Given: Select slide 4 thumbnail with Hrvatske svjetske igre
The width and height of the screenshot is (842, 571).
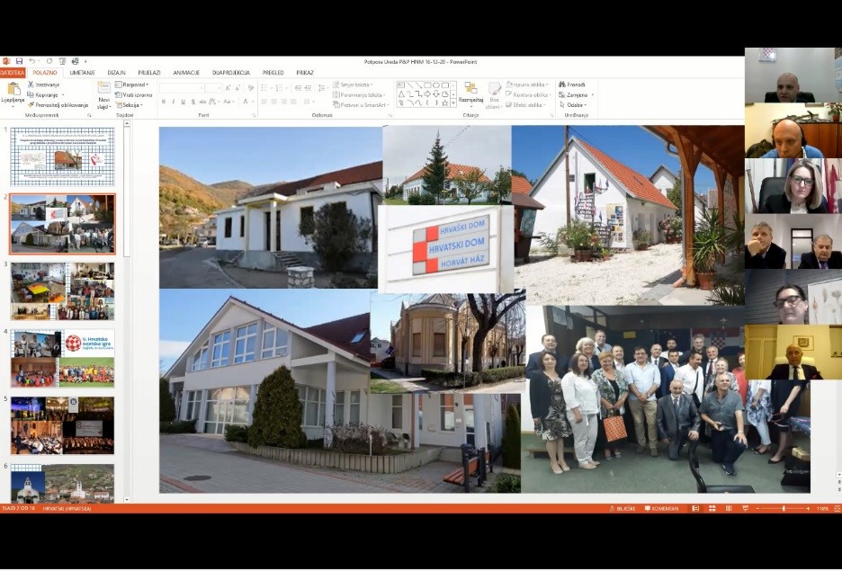Looking at the screenshot, I should tap(62, 357).
